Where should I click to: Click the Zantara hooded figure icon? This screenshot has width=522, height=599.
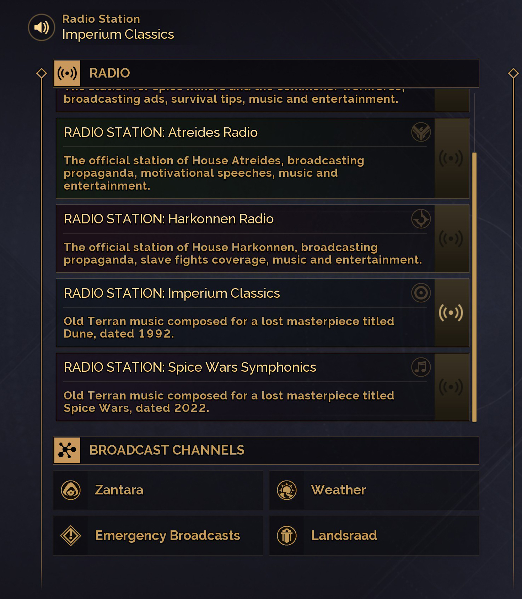(71, 490)
